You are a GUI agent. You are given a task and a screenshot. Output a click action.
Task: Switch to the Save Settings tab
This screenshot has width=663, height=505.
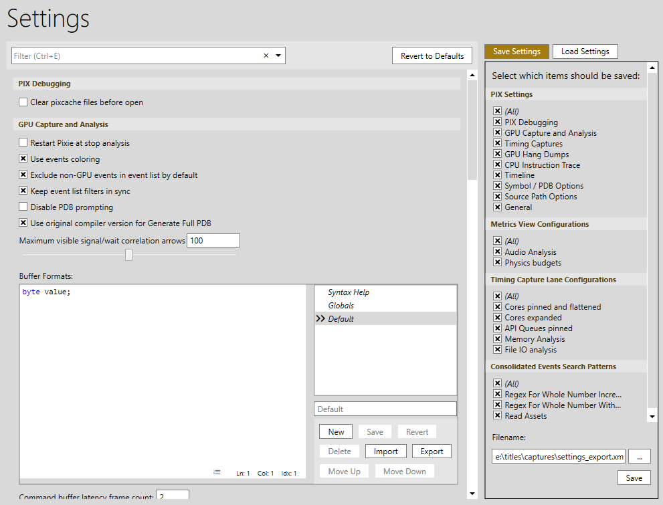click(x=516, y=52)
